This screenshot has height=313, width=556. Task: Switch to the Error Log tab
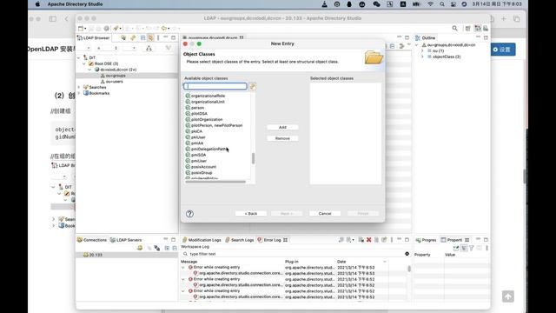(272, 240)
